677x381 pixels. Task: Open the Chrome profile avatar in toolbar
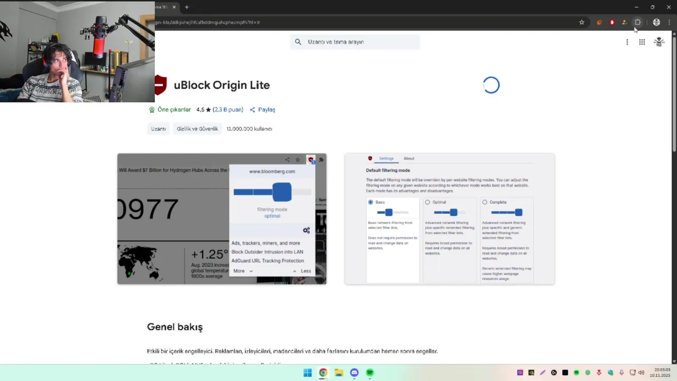coord(656,22)
